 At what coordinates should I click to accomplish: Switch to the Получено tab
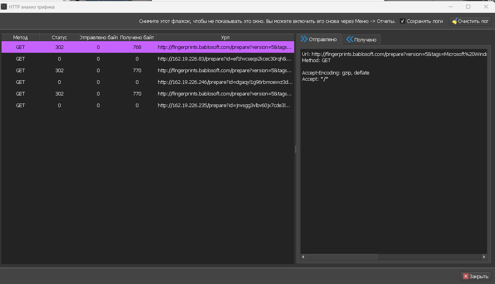tap(361, 40)
